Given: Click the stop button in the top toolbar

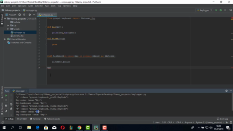Looking at the screenshot, I should (225, 10).
